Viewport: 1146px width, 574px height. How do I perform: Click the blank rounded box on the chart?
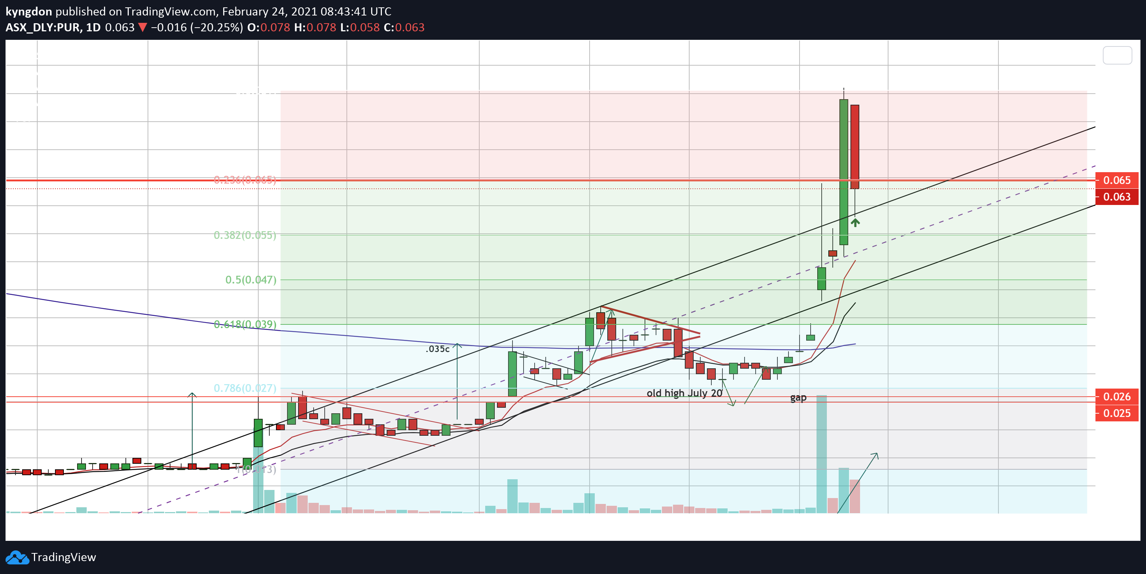pyautogui.click(x=1117, y=55)
